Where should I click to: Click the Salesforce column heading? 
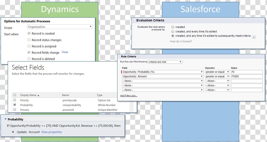200,9
